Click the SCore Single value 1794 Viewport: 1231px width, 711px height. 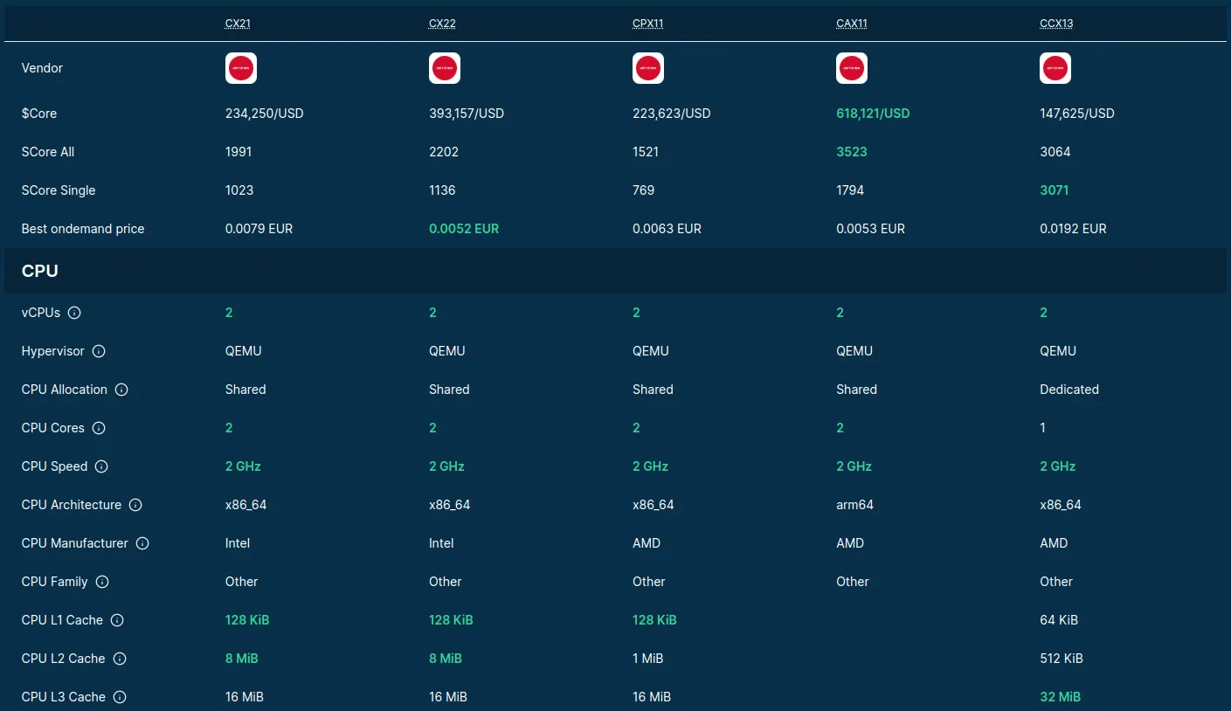click(851, 190)
